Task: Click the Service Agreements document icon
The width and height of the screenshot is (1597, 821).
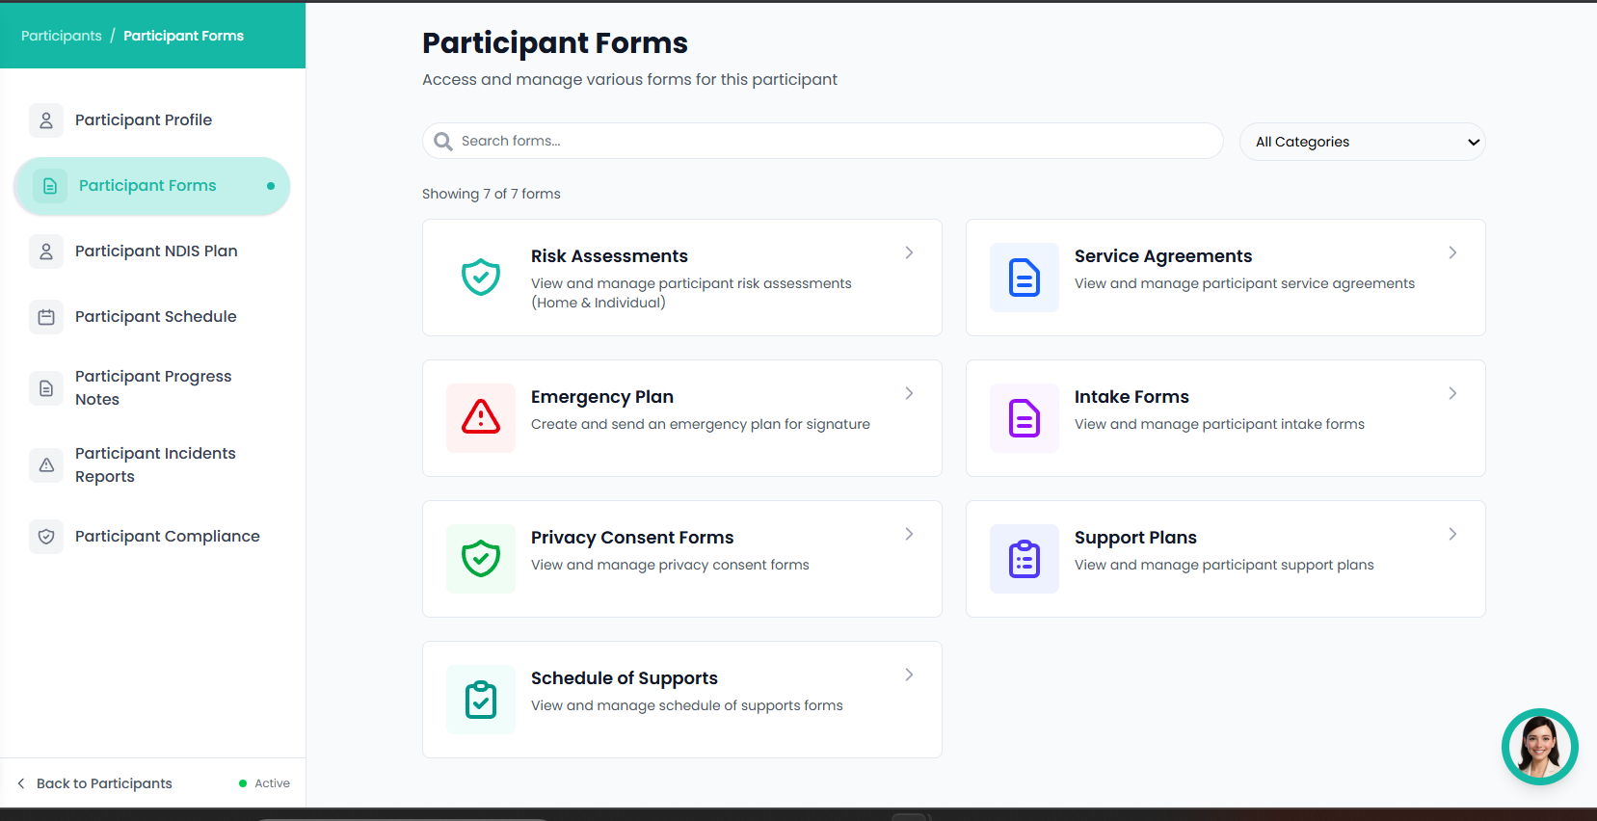Action: click(1024, 278)
